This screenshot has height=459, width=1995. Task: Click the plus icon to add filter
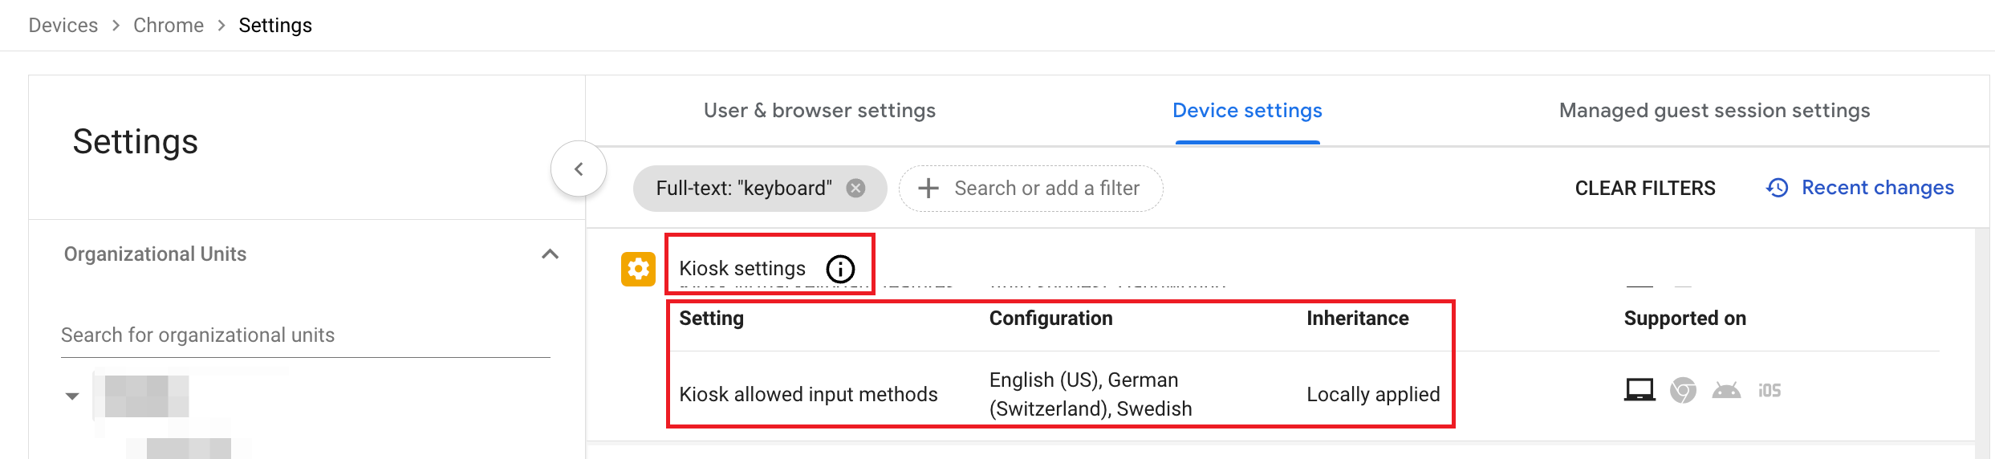pyautogui.click(x=928, y=188)
